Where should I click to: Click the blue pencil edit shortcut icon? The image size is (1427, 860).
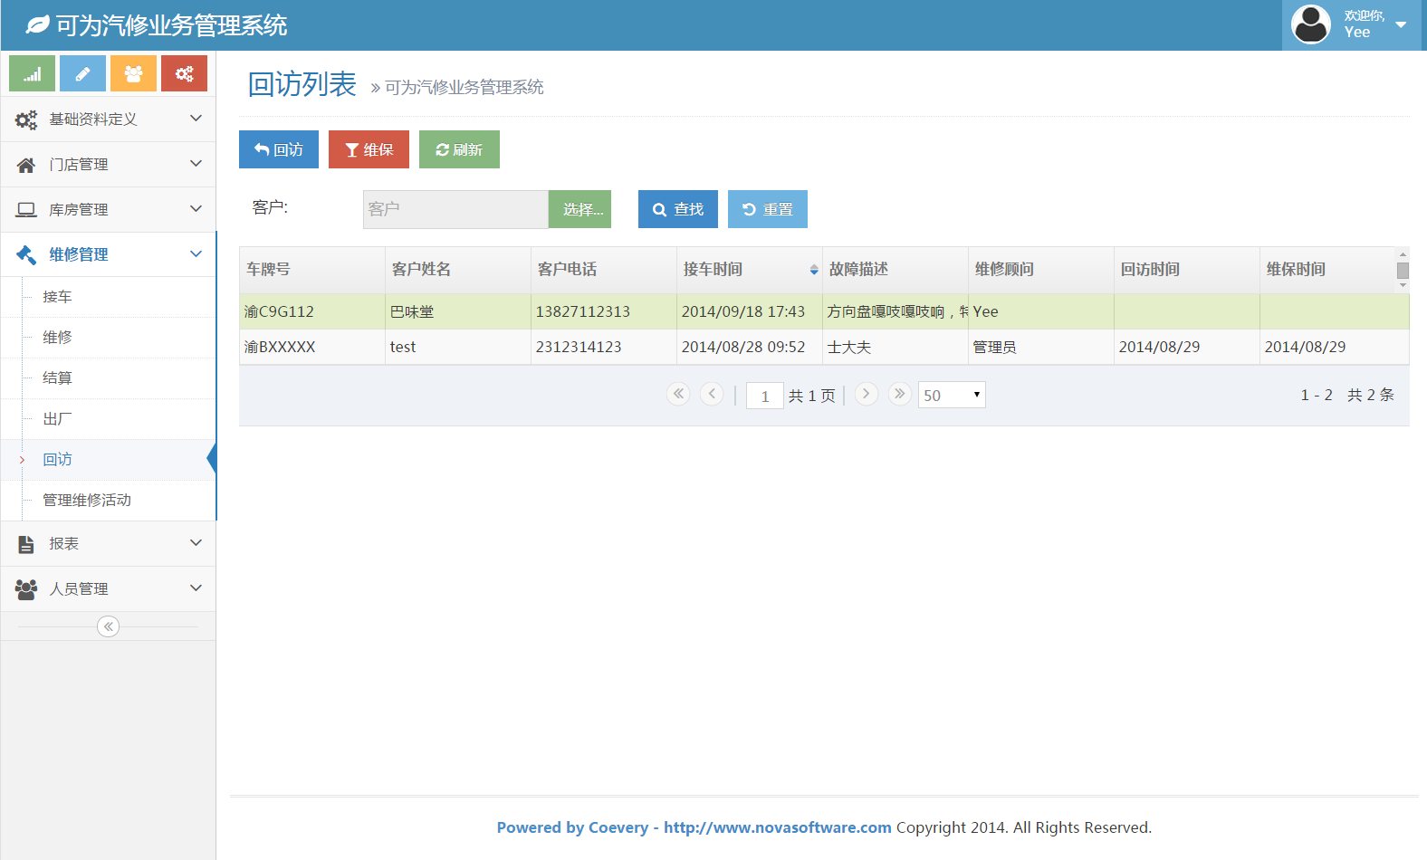tap(82, 73)
